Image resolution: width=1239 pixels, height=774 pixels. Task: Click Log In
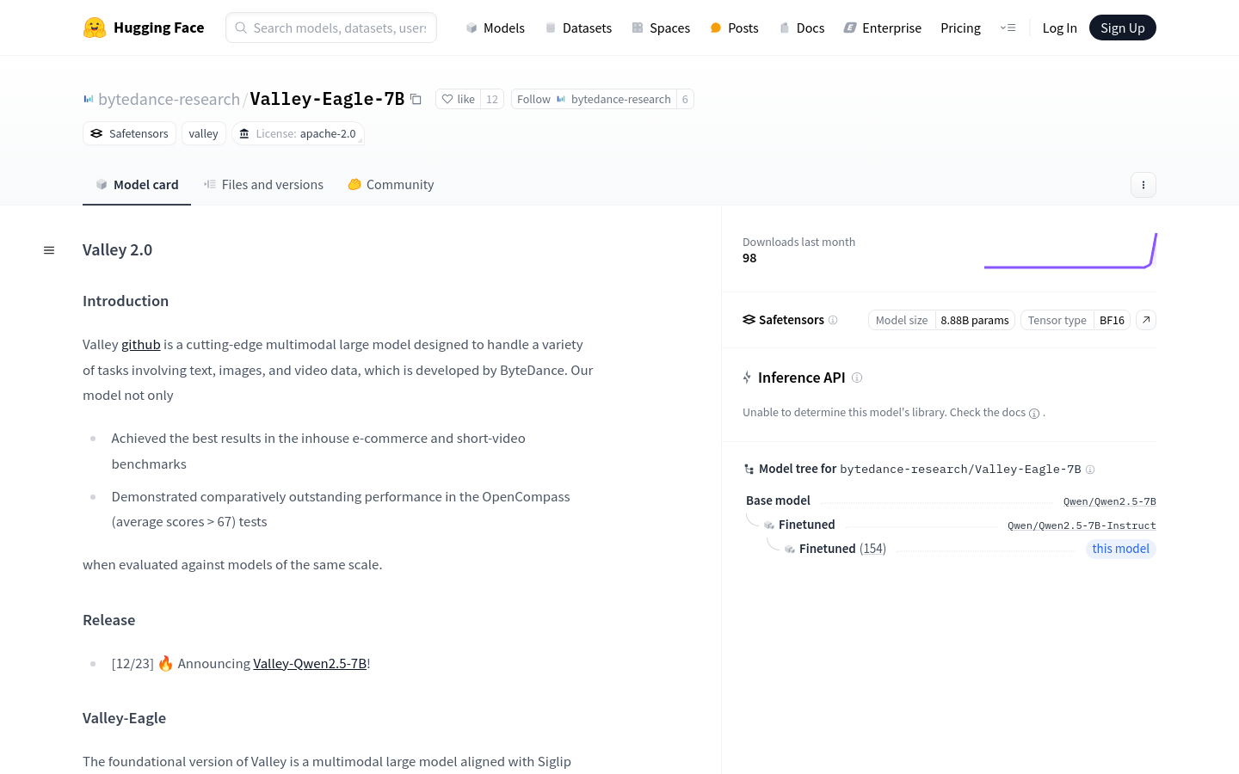(x=1059, y=28)
